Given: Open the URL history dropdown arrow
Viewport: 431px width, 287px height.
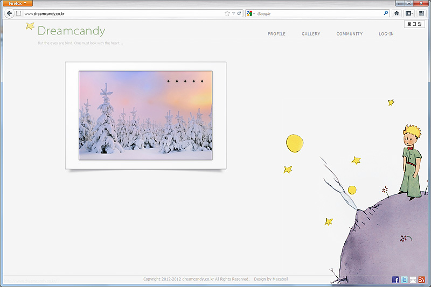Looking at the screenshot, I should coord(233,13).
